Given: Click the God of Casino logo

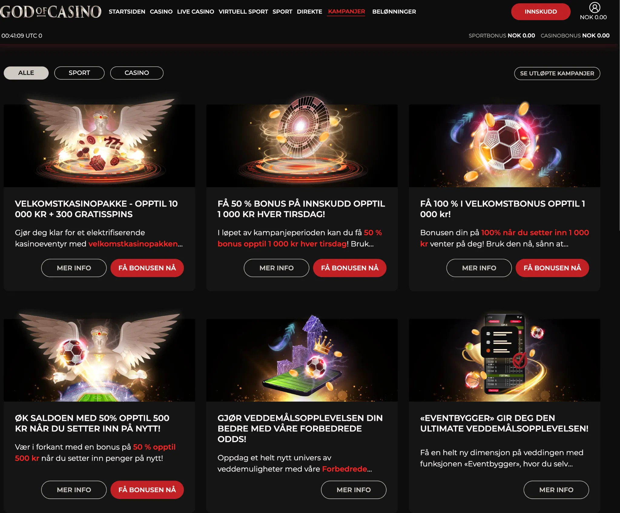Looking at the screenshot, I should (51, 12).
